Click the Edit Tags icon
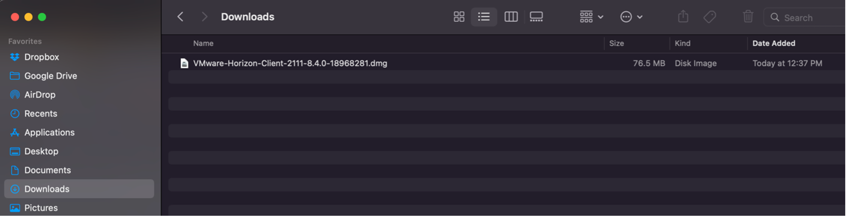The height and width of the screenshot is (217, 847). (710, 17)
